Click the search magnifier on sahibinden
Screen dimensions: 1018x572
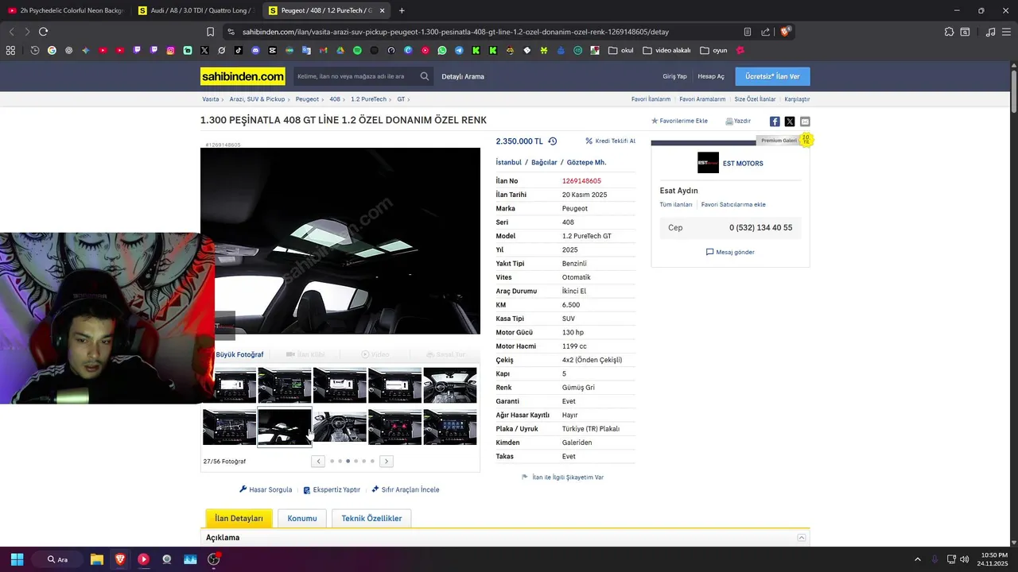[x=425, y=76]
